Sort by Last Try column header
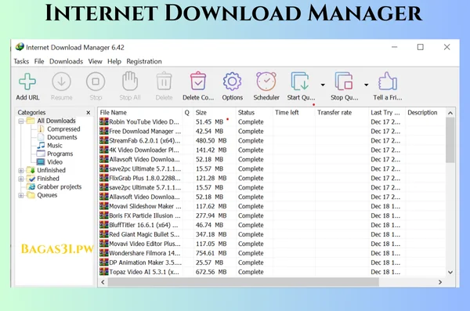Image resolution: width=470 pixels, height=311 pixels. click(387, 113)
